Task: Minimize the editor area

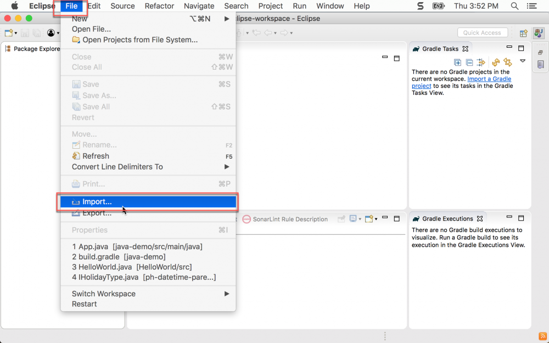Action: 385,57
